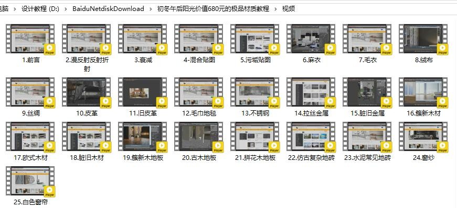Click the 2.漫反射反射折射 file name label
This screenshot has width=457, height=208.
87,64
